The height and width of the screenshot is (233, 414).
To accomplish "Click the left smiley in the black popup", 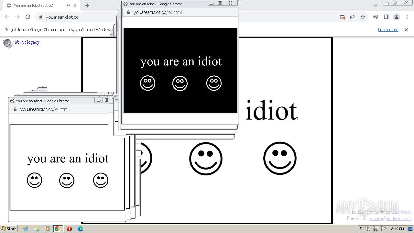I will (147, 83).
